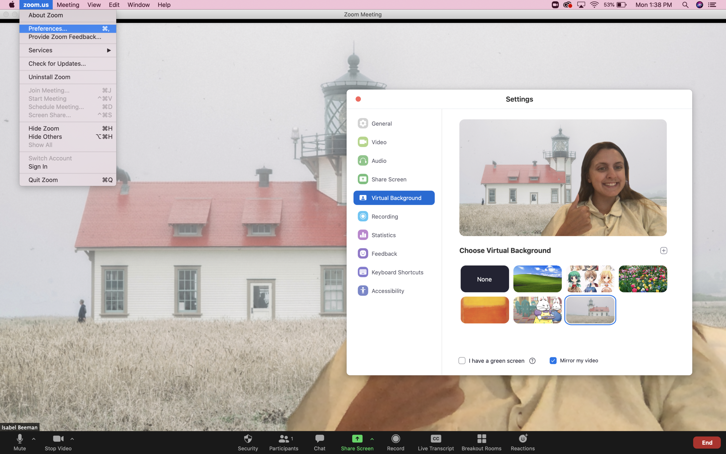The image size is (726, 454).
Task: Open the Participants panel icon
Action: [x=284, y=438]
